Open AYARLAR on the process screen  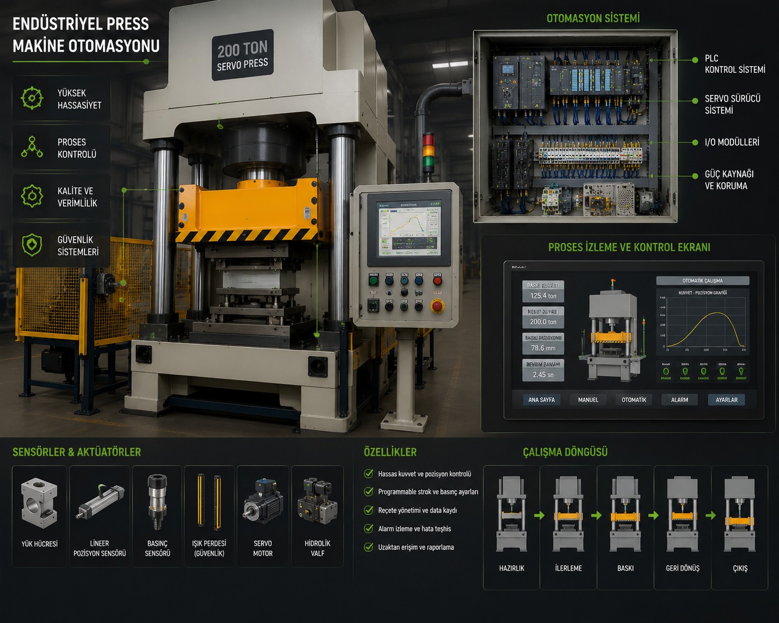pos(727,400)
